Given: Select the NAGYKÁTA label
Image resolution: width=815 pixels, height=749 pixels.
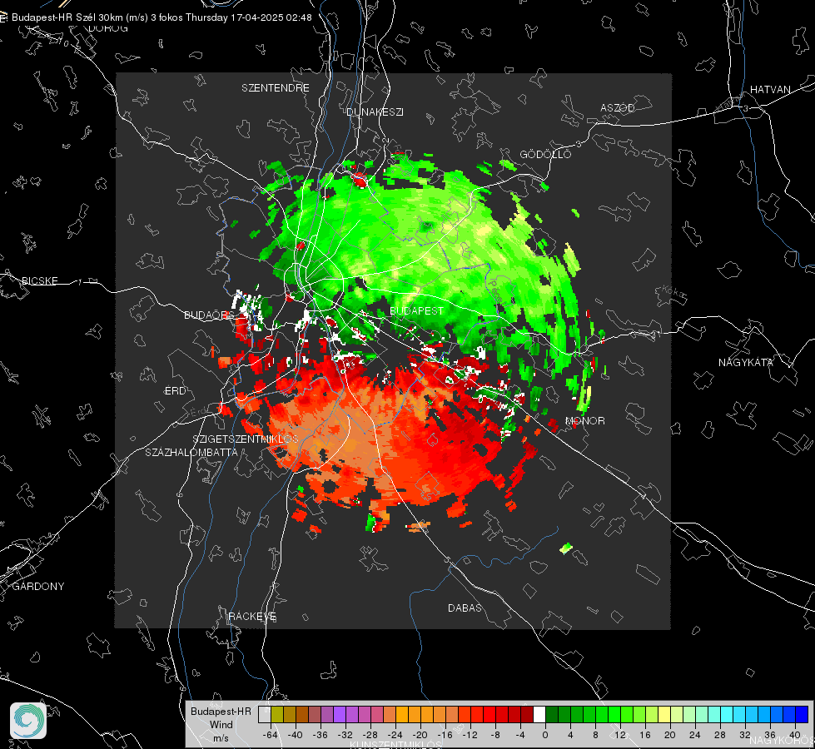Looking at the screenshot, I should click(745, 362).
